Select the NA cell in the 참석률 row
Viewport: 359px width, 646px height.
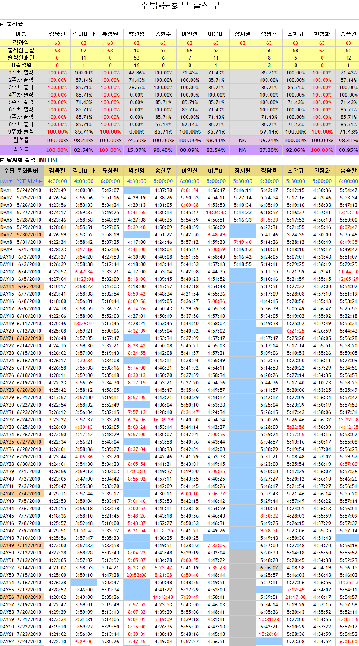tap(243, 140)
